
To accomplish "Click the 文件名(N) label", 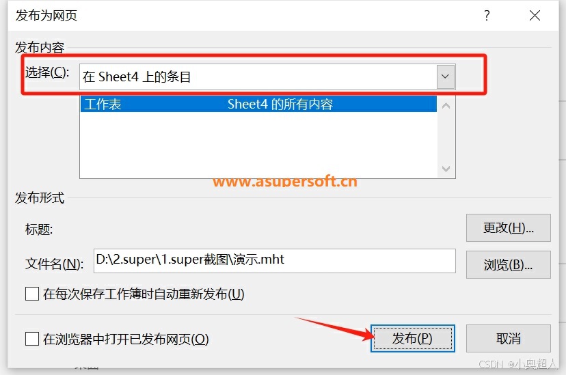I will coord(54,264).
